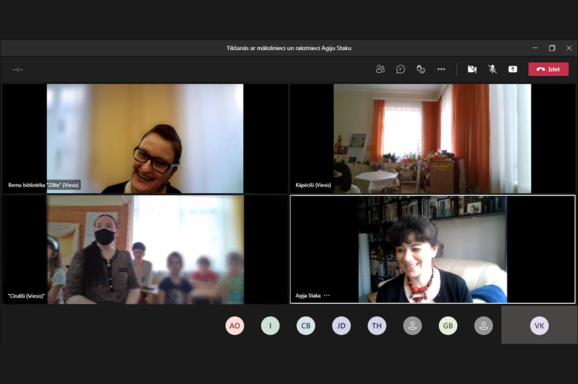This screenshot has height=384, width=578.
Task: Restore down the Teams meeting window
Action: click(x=552, y=48)
